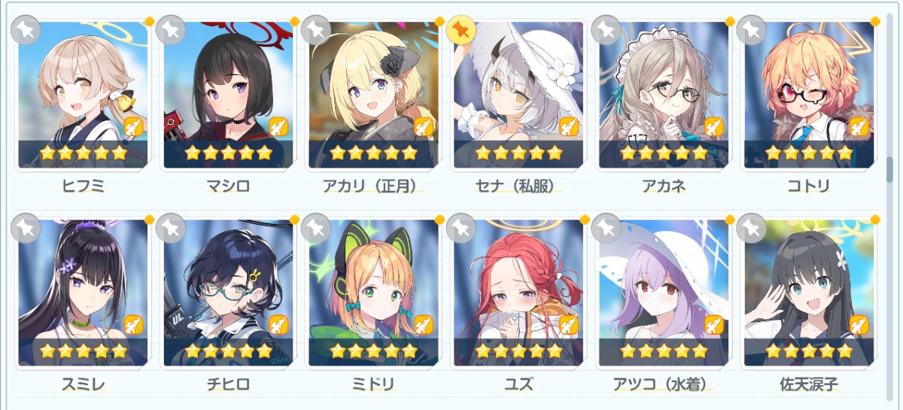Click the orange weapon badge on ユズ's card
The image size is (903, 410).
[570, 325]
